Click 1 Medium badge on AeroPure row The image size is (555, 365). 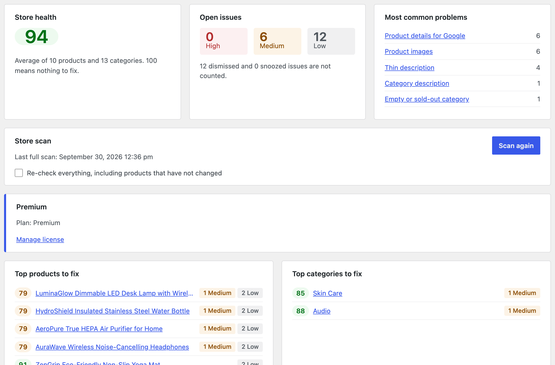pyautogui.click(x=217, y=328)
